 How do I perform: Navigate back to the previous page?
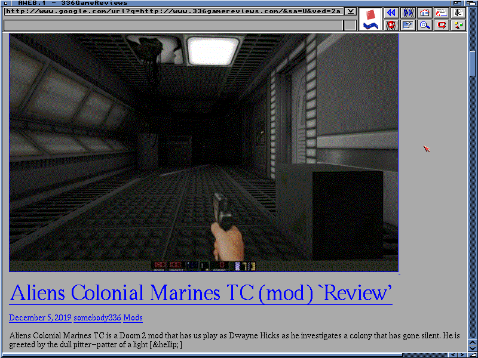[x=391, y=12]
